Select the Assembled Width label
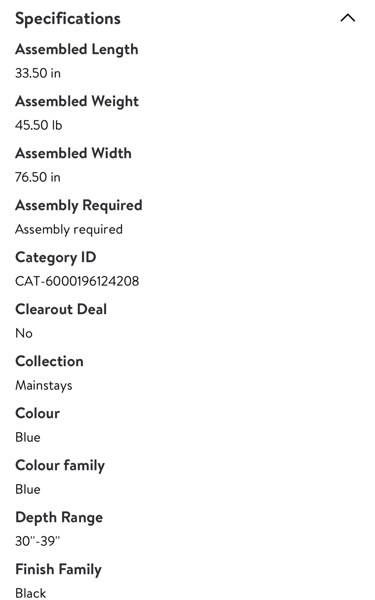 tap(73, 153)
